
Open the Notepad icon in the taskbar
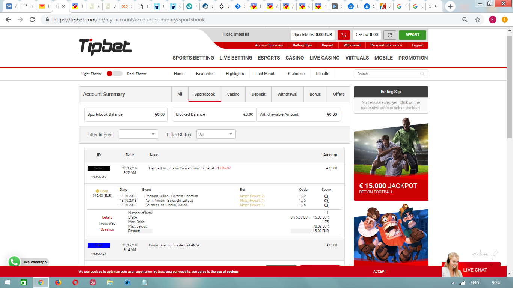click(145, 282)
